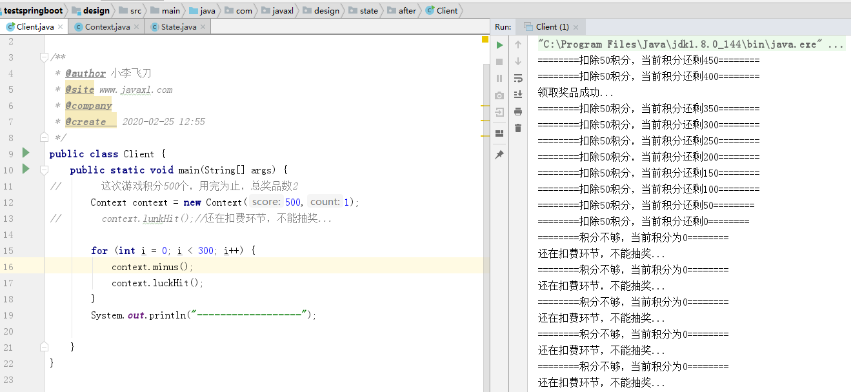Click the up arrow icon in console toolbar
This screenshot has height=392, width=851.
tap(517, 45)
